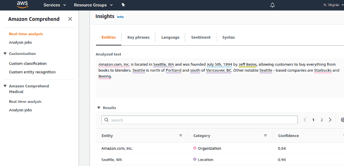Click underlined Portland in analyzed text
The image size is (344, 166).
(174, 70)
